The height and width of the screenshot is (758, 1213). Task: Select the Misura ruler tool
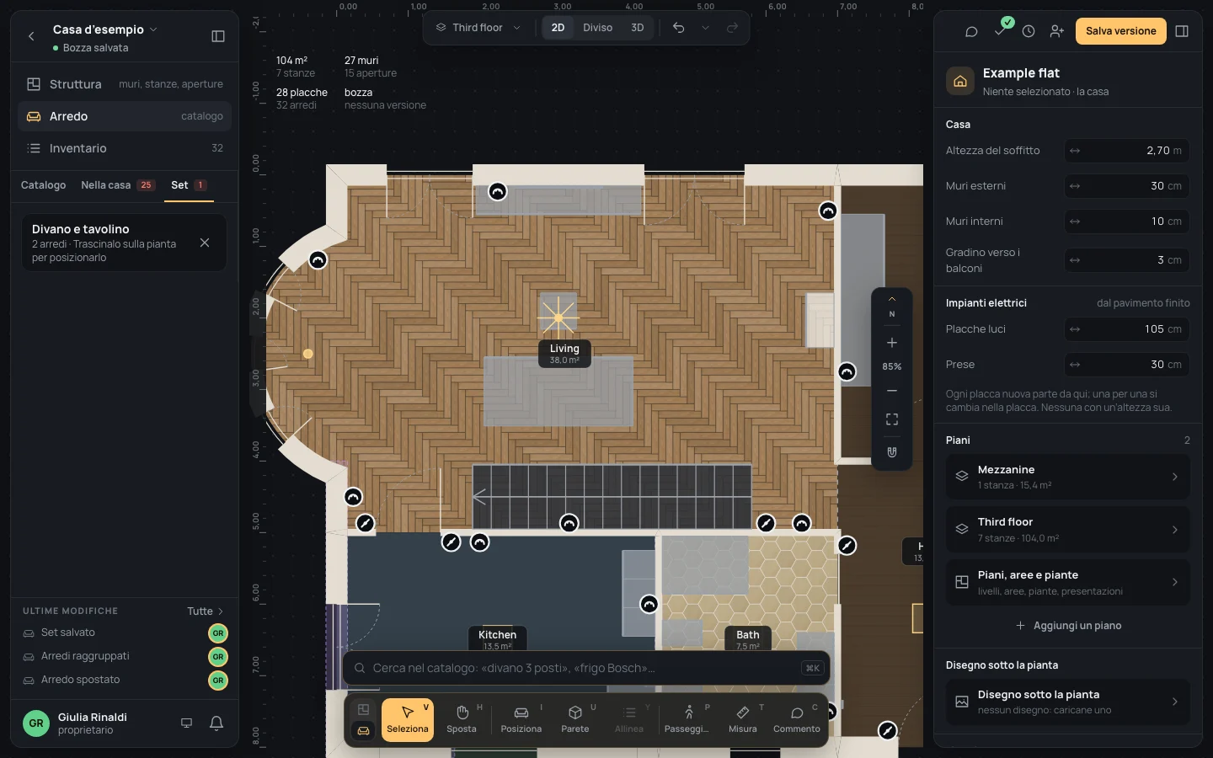743,720
